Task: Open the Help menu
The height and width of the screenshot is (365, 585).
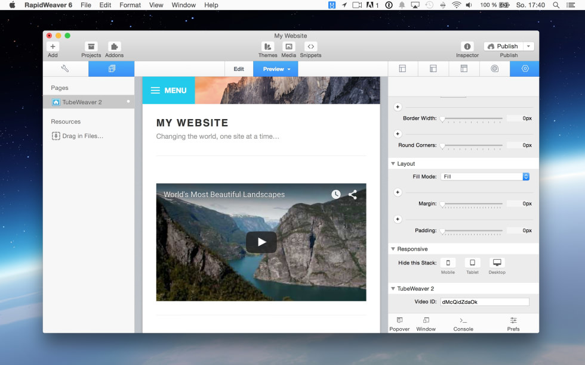Action: (211, 5)
